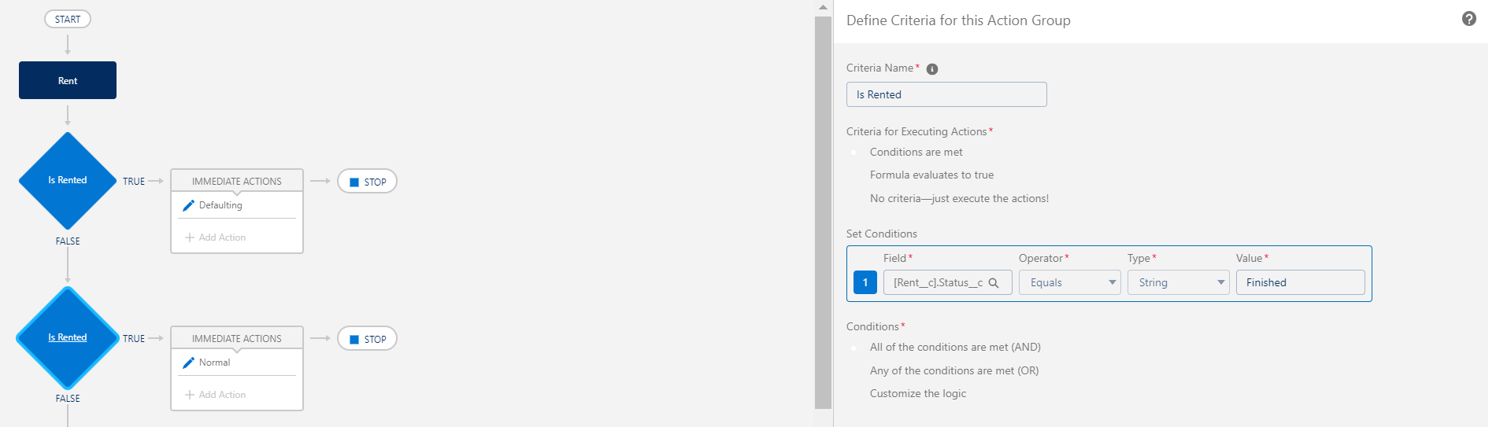Open the highlighted second Is Rented criteria link

(68, 337)
